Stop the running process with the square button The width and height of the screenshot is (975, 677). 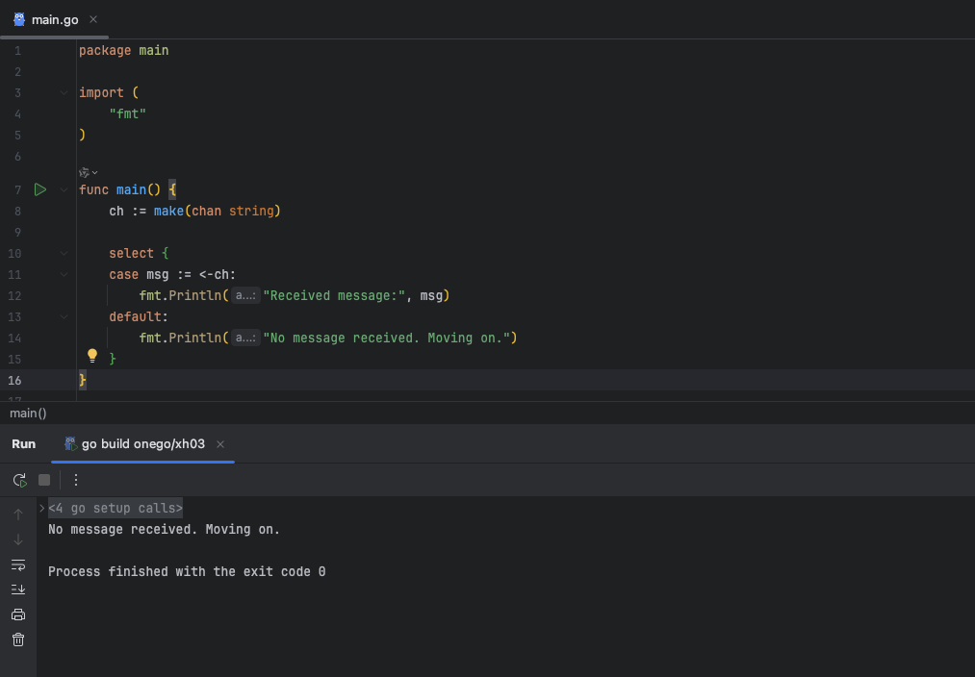(44, 480)
